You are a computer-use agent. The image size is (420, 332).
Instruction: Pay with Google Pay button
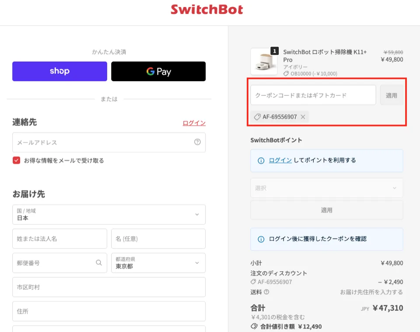pyautogui.click(x=158, y=72)
